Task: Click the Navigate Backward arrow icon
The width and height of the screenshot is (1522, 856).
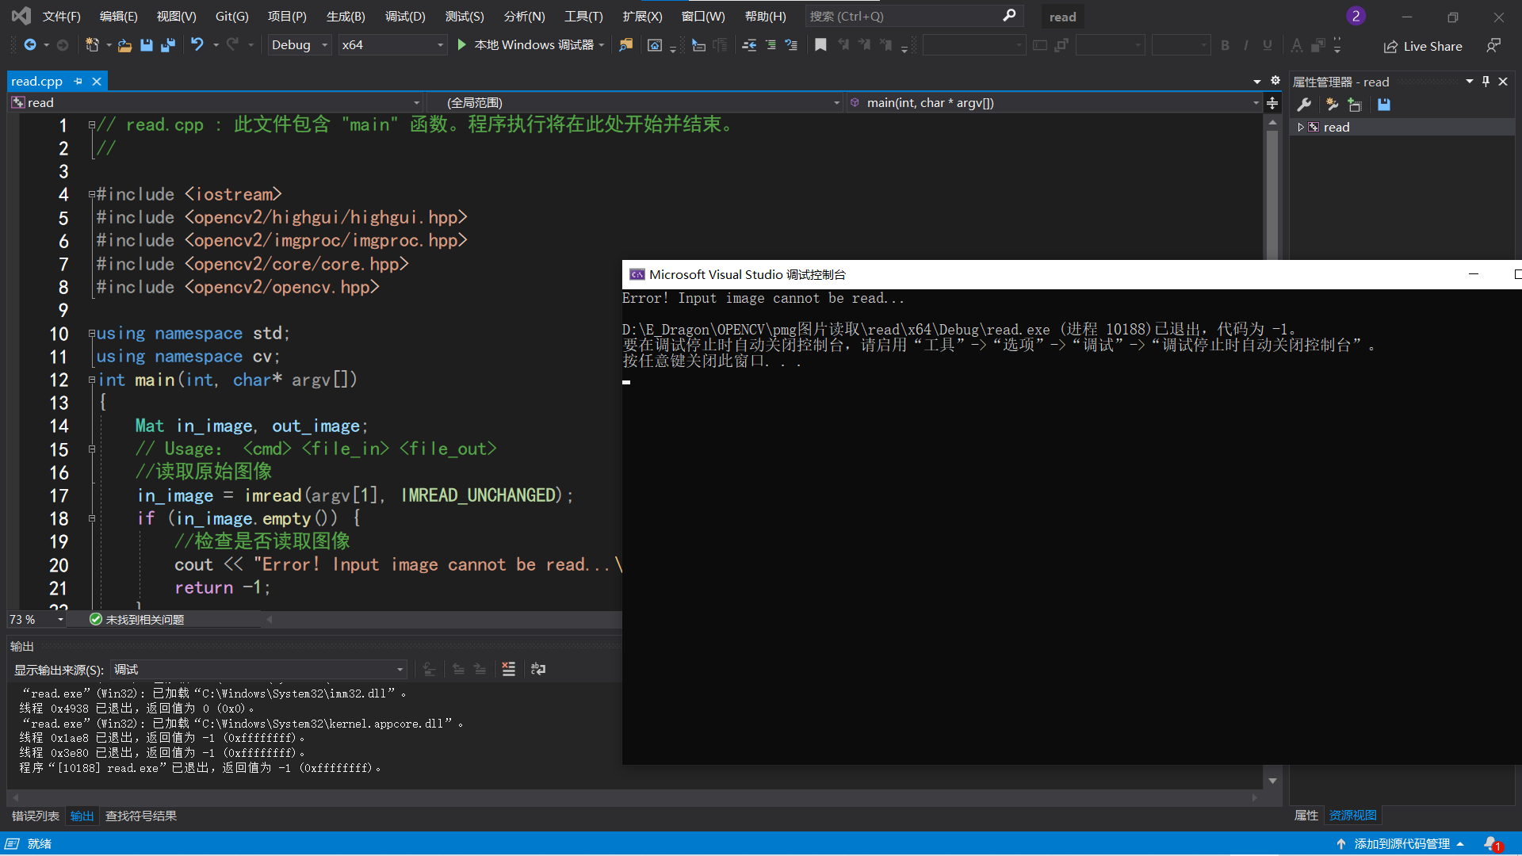Action: click(x=30, y=45)
